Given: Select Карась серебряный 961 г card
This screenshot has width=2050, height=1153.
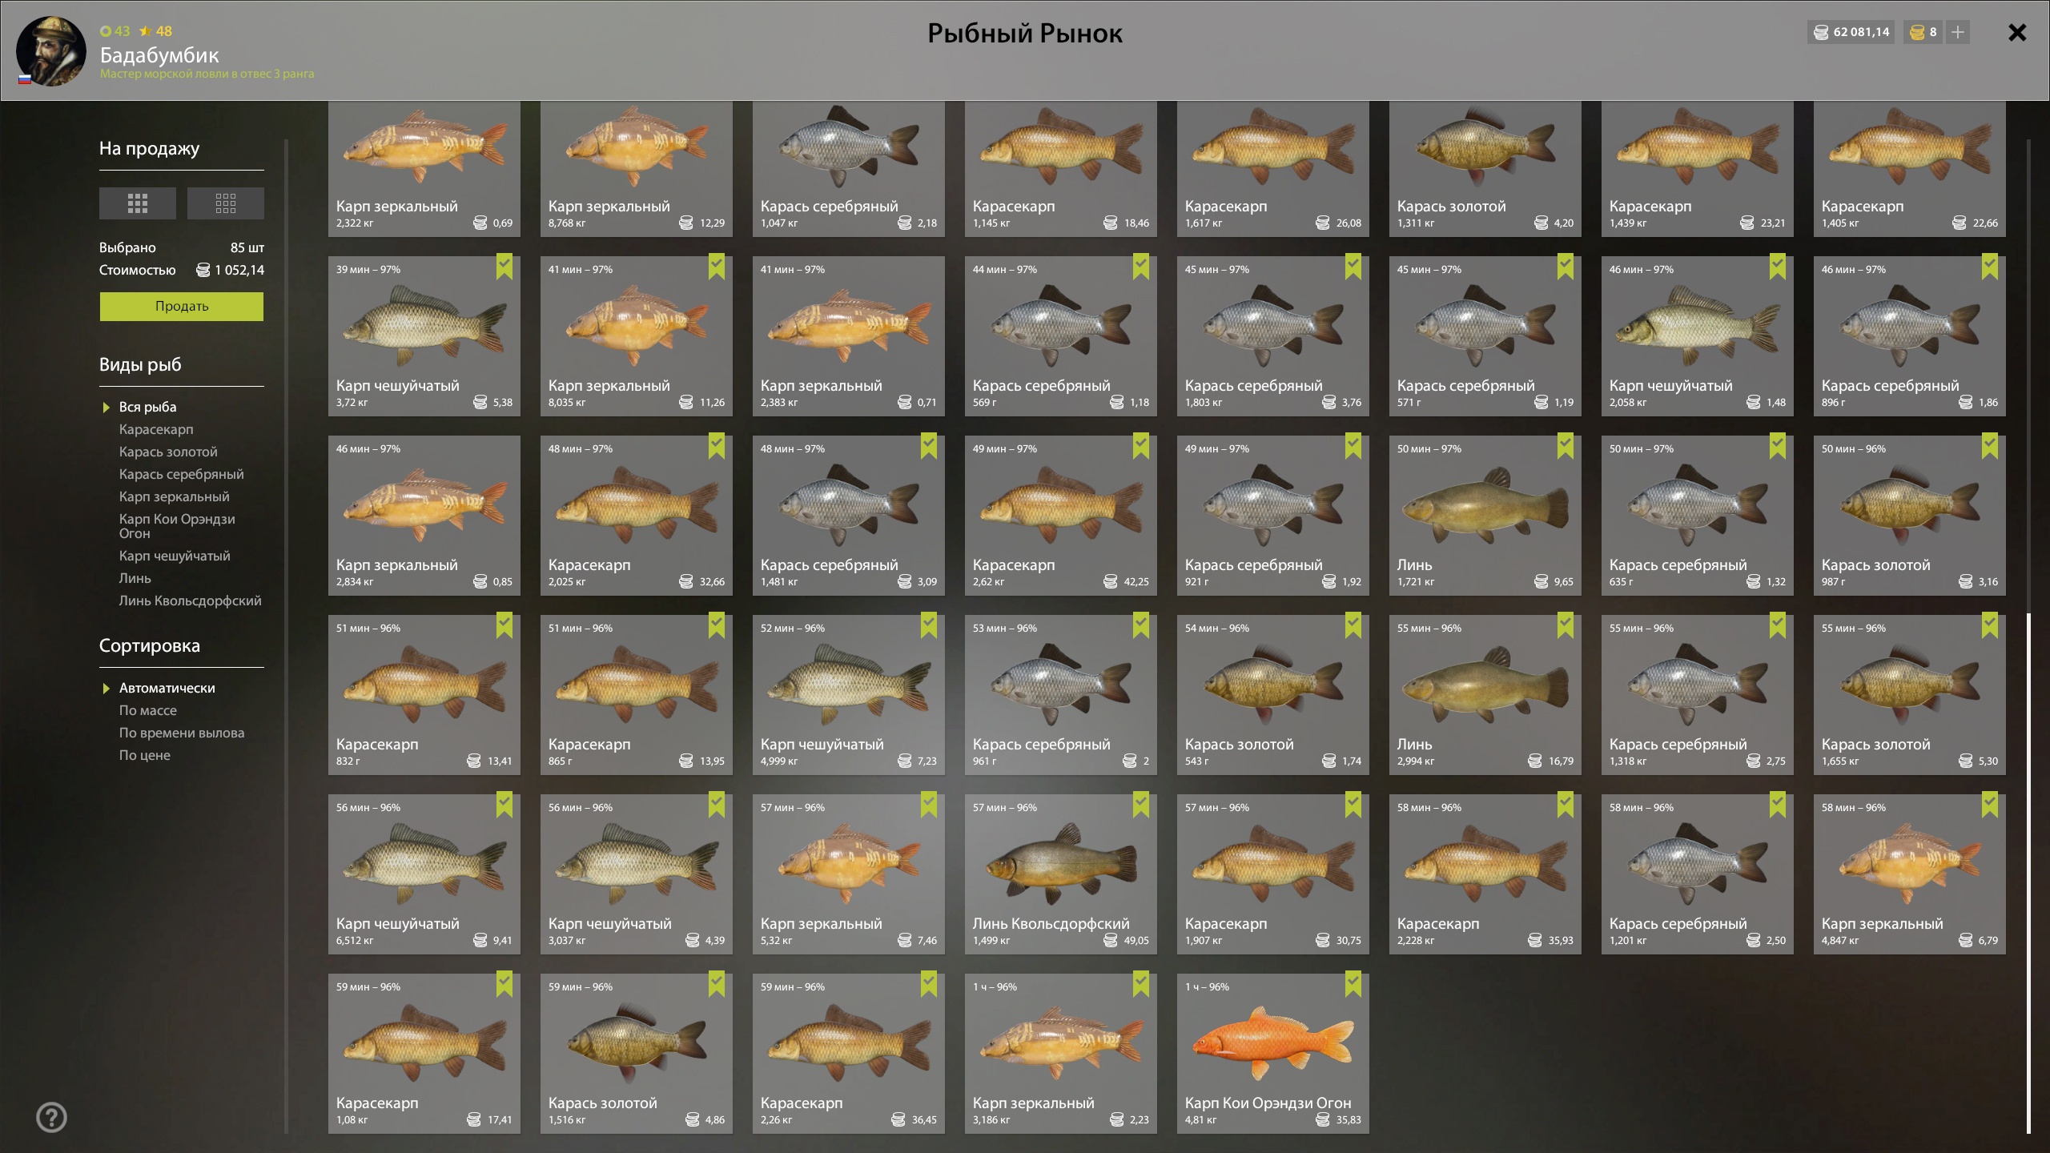Looking at the screenshot, I should (1061, 695).
